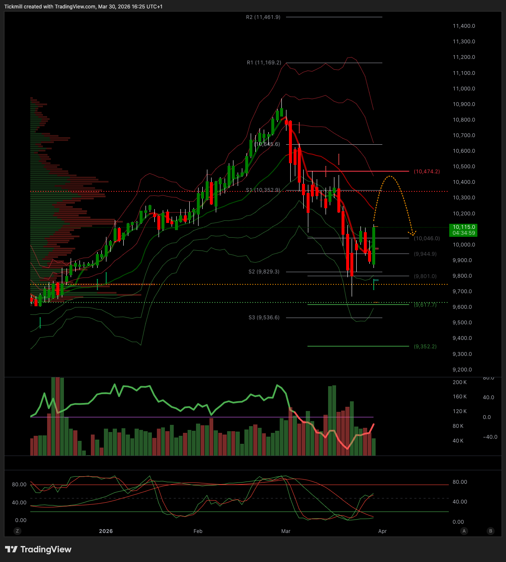Open the Mar label on the time axis
Screen dimensions: 506x562
286,531
